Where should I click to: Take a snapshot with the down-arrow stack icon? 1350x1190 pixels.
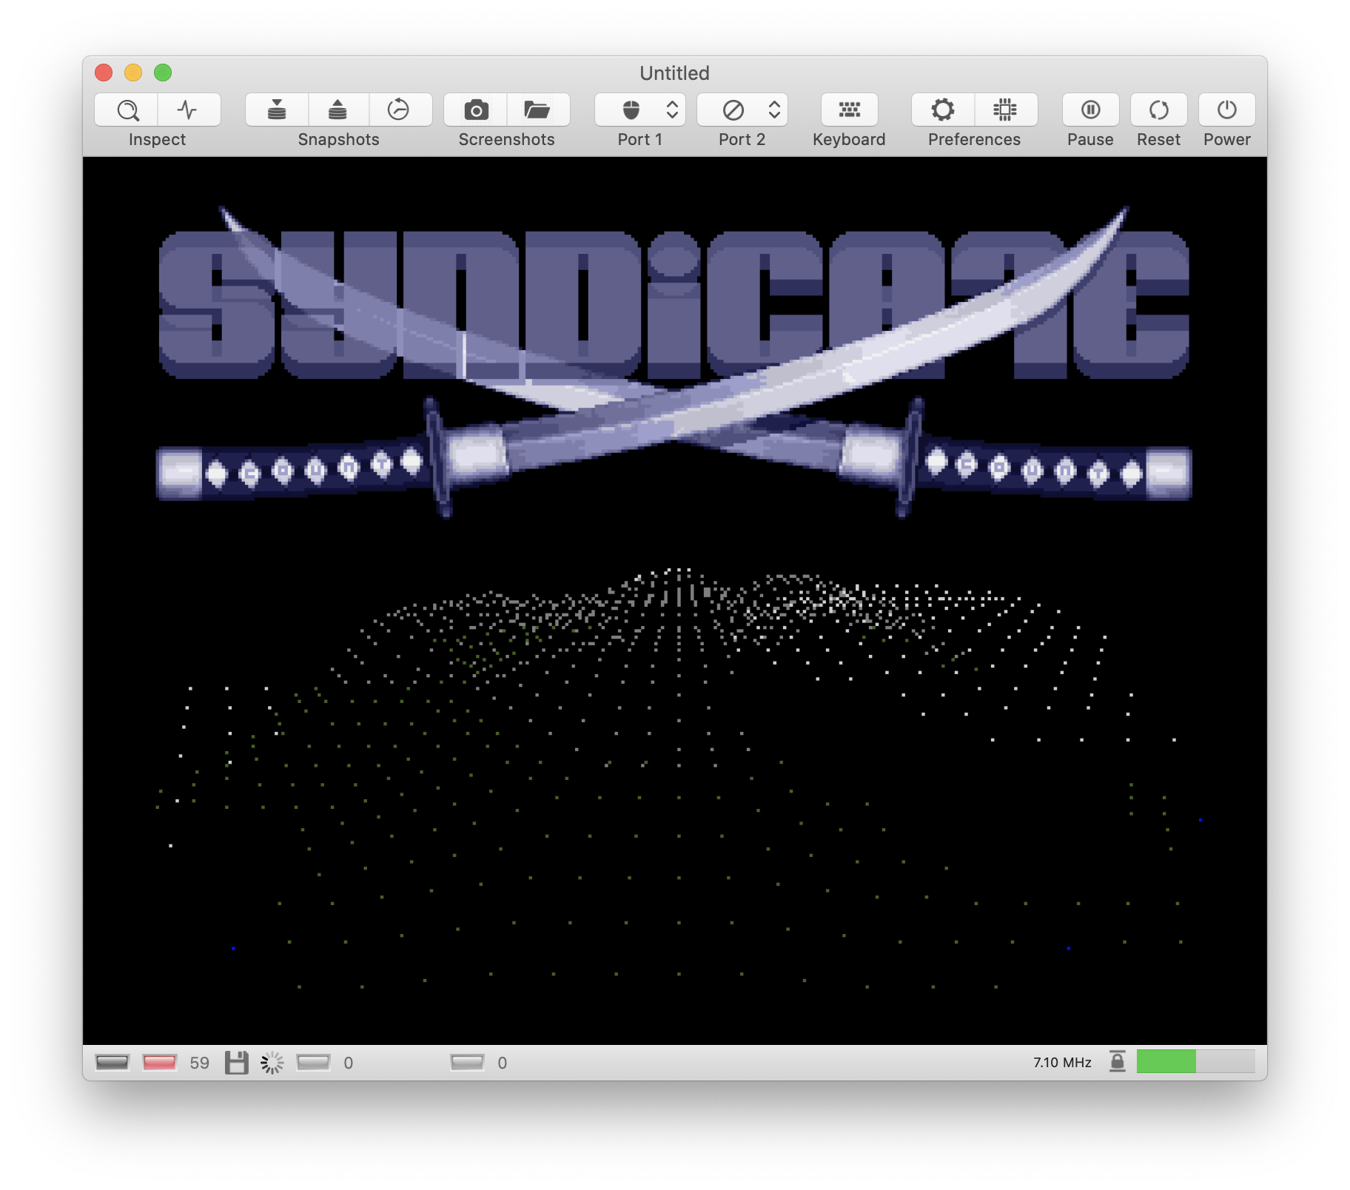pyautogui.click(x=277, y=110)
